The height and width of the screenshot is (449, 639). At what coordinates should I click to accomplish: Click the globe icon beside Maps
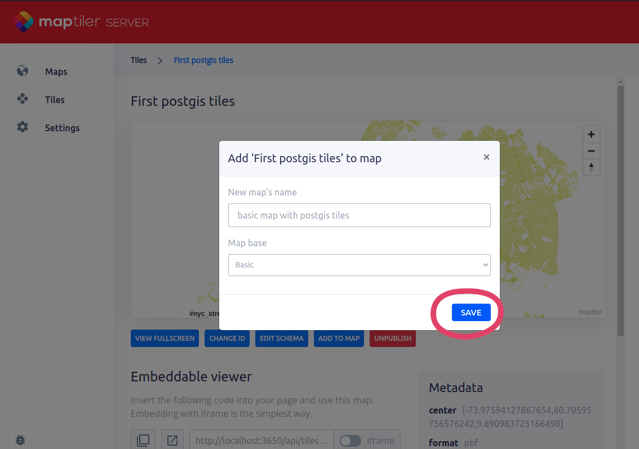click(23, 71)
